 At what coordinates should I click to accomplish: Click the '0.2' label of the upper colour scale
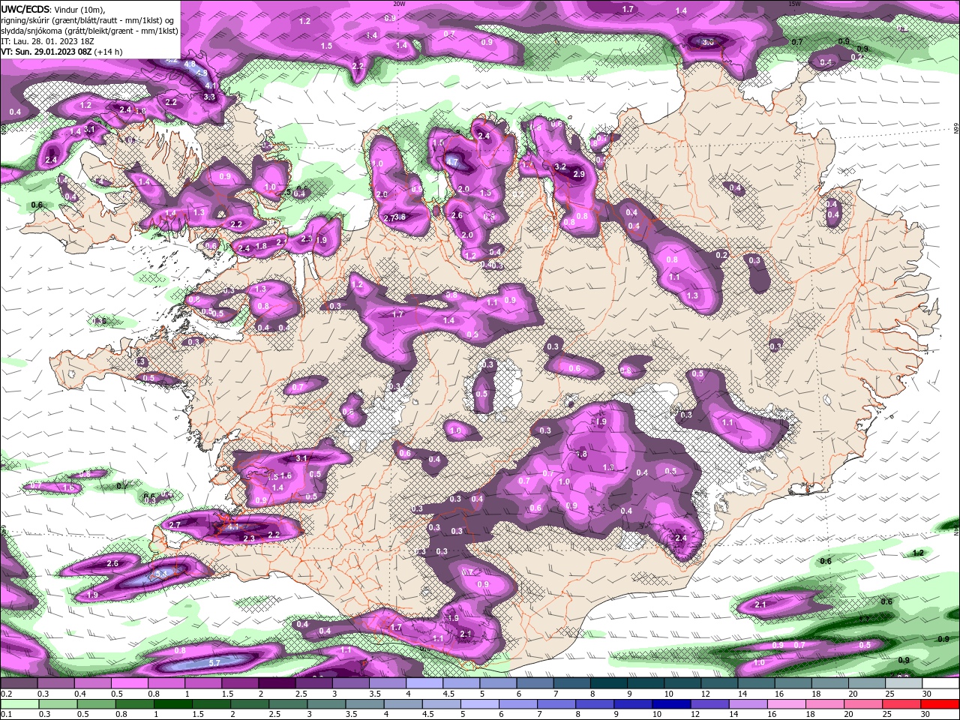point(5,694)
